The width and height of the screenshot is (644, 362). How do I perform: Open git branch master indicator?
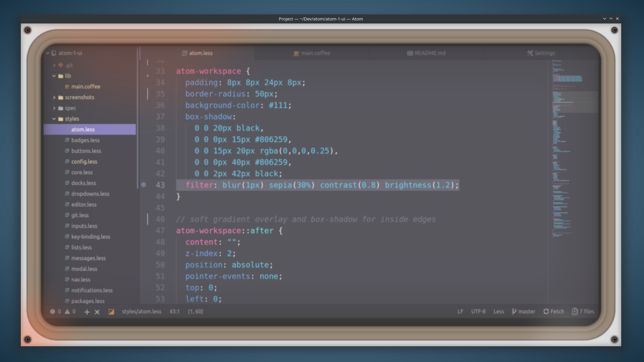tap(524, 311)
